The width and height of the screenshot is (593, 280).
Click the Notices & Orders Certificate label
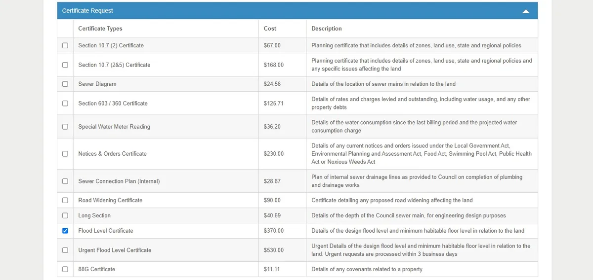click(x=112, y=153)
